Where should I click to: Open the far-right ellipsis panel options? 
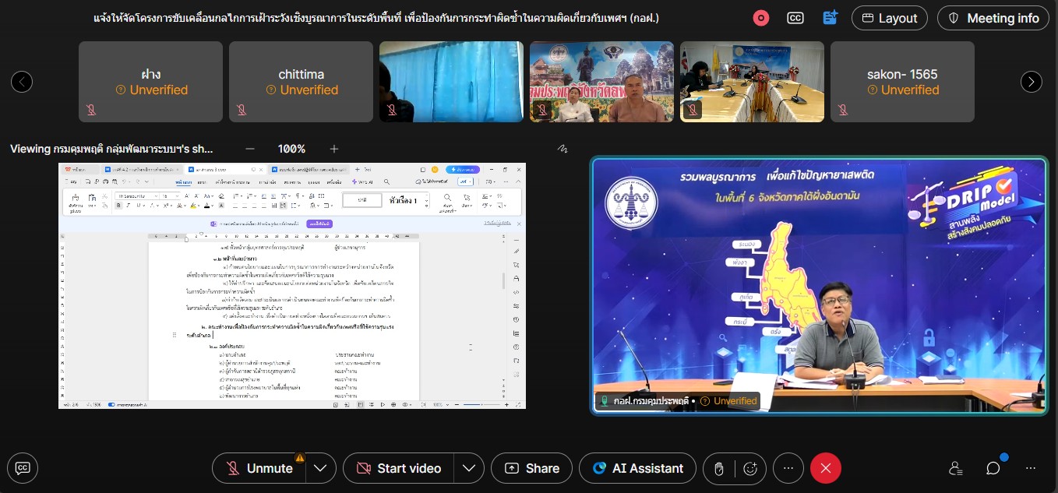[1031, 468]
